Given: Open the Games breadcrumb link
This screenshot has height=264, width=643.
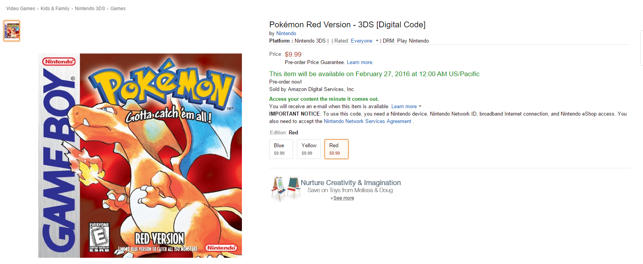Looking at the screenshot, I should coord(118,9).
